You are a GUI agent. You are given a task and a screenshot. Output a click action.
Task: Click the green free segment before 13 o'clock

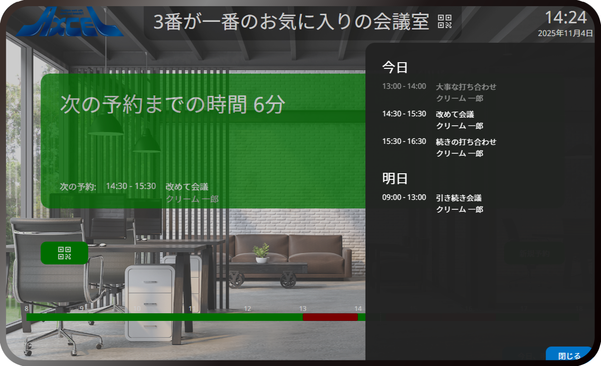point(164,317)
